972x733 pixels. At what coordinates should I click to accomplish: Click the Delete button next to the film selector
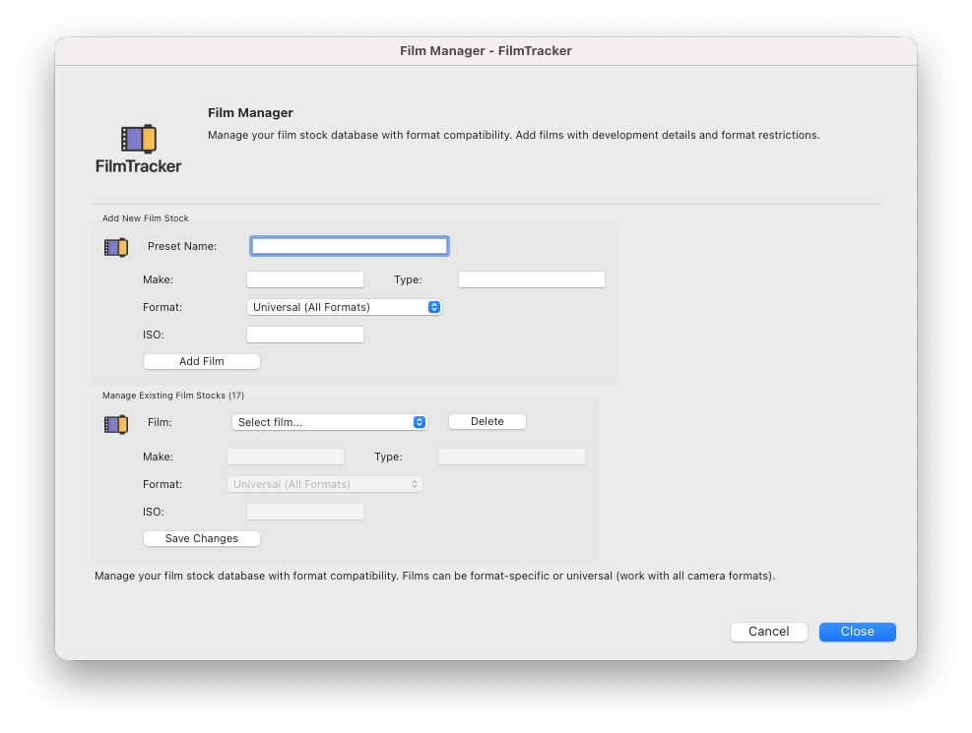coord(486,421)
